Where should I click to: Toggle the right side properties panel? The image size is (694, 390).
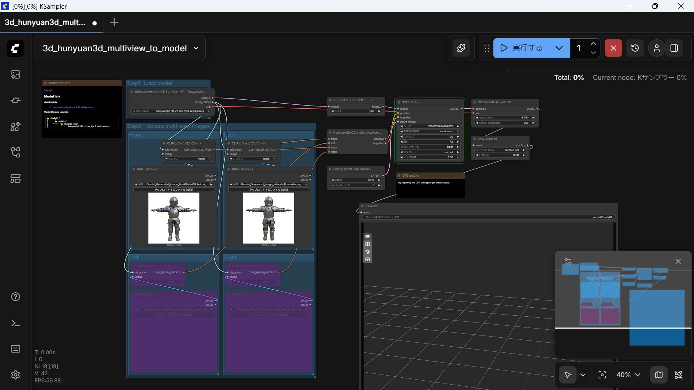(674, 48)
